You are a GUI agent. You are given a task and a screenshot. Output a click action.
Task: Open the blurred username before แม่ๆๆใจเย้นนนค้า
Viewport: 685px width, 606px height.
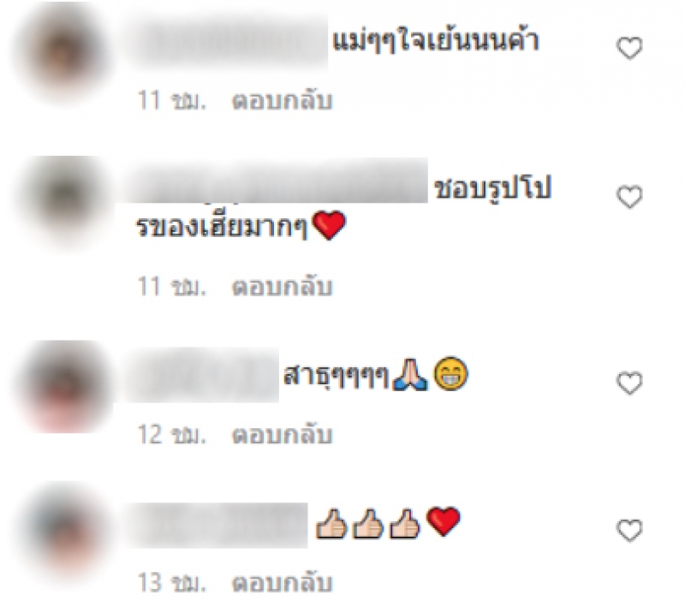[227, 42]
